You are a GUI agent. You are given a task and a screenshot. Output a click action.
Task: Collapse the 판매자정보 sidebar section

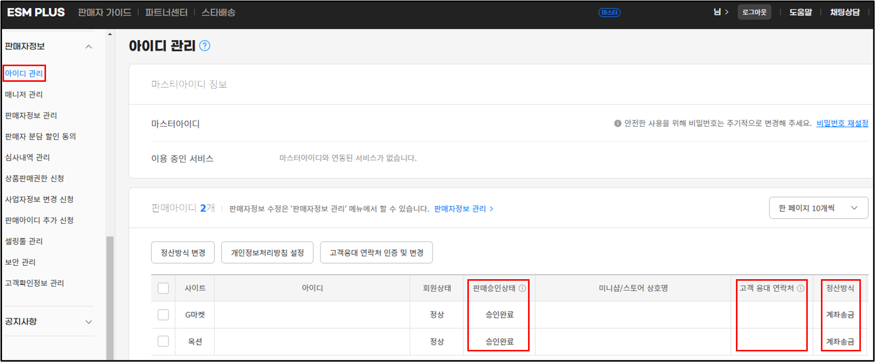[89, 46]
